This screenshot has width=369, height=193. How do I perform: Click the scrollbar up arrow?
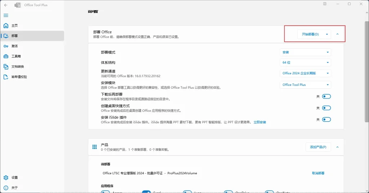point(366,13)
